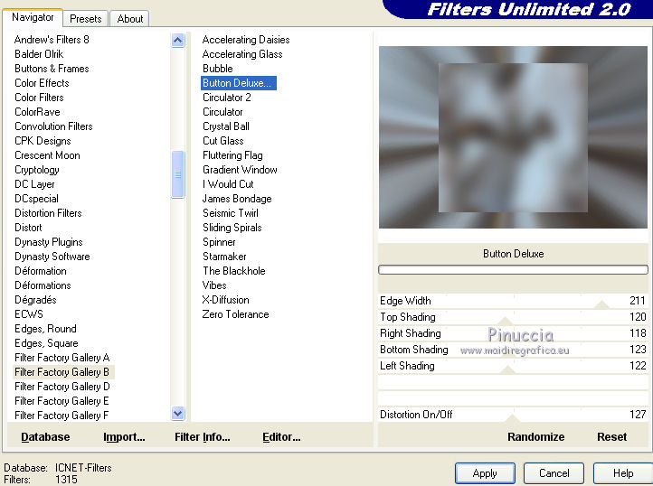Click the Cancel button

pos(554,473)
